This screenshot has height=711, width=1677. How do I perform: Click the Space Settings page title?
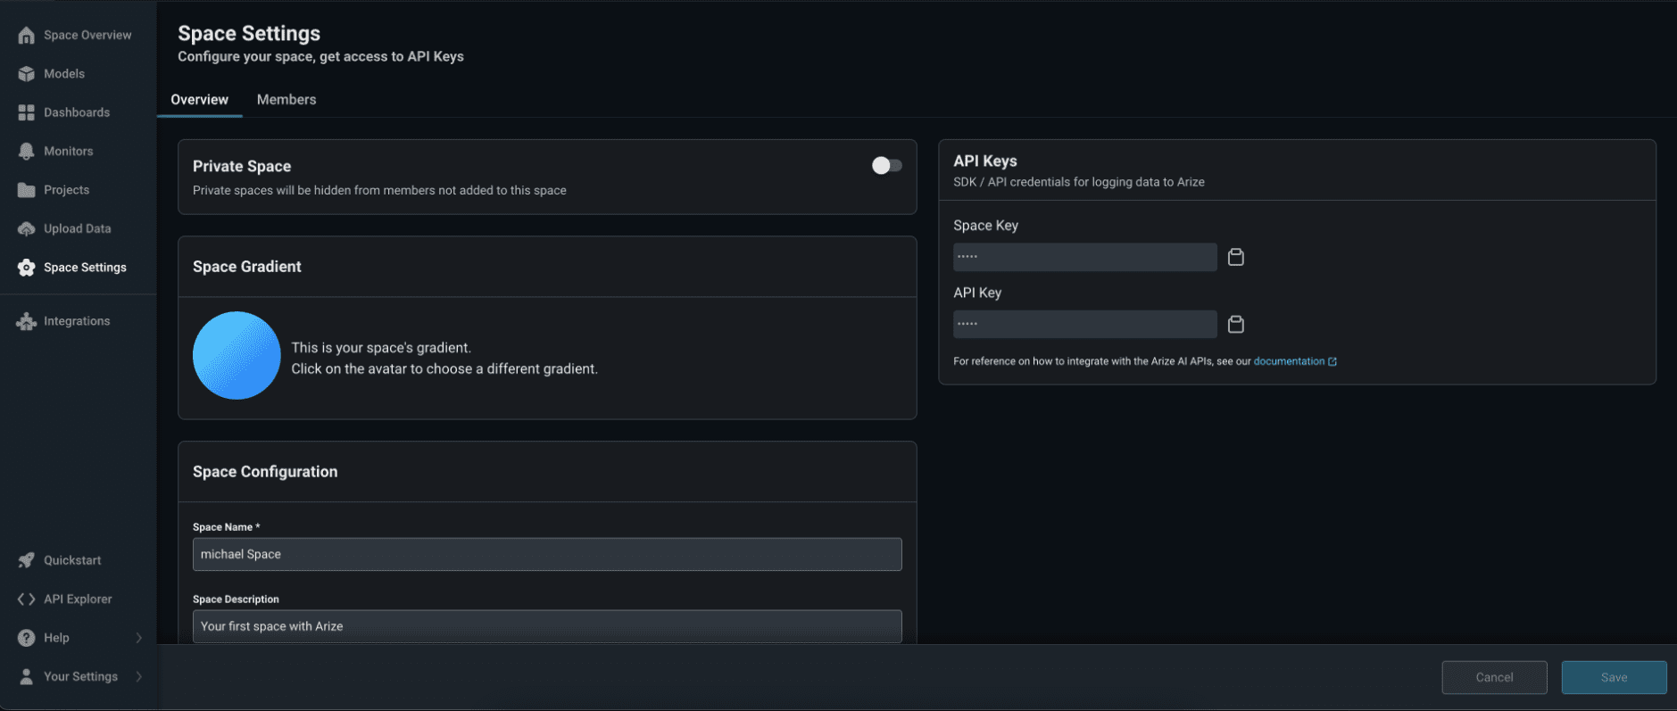pos(249,33)
